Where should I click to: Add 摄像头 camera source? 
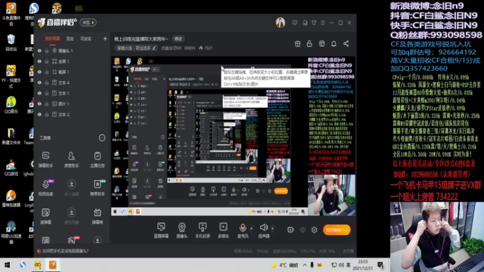click(182, 230)
